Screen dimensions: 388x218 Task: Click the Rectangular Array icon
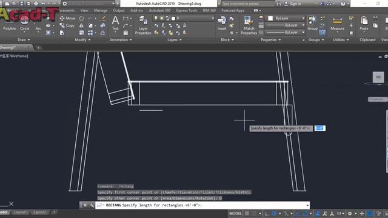[90, 33]
